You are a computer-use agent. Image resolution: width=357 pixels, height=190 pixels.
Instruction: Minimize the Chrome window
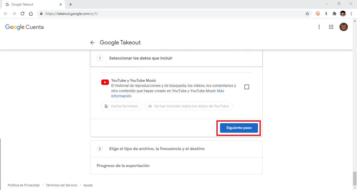pyautogui.click(x=327, y=4)
